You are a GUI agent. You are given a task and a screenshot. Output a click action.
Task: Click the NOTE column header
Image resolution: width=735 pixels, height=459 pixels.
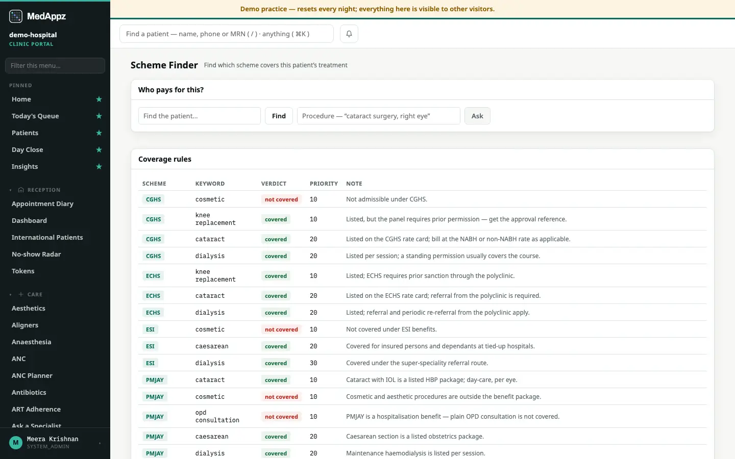[x=354, y=184]
